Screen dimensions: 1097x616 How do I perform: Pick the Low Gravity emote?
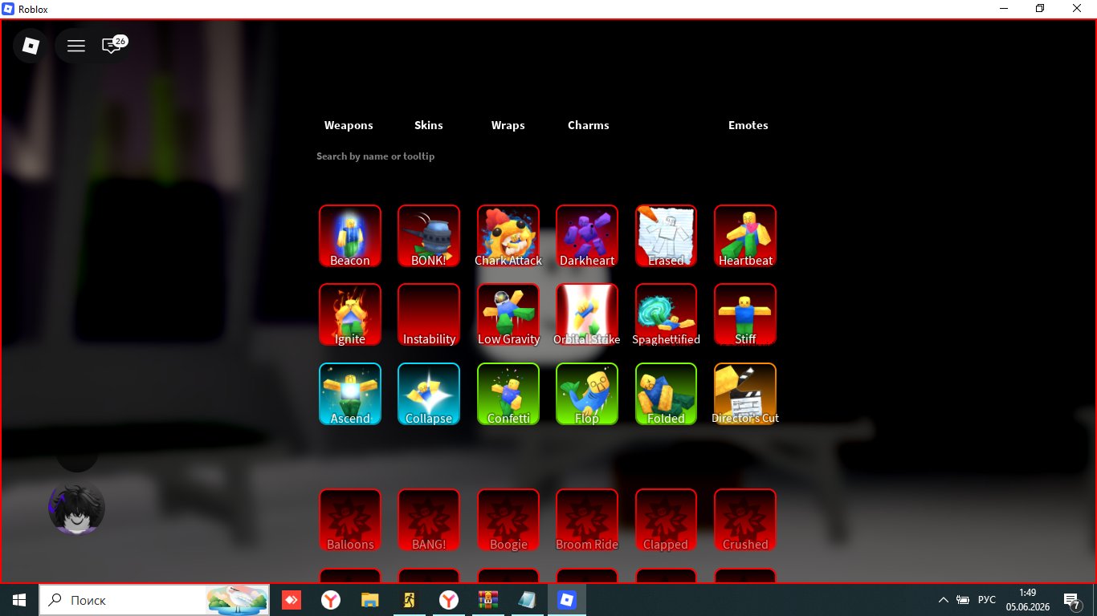pyautogui.click(x=508, y=314)
